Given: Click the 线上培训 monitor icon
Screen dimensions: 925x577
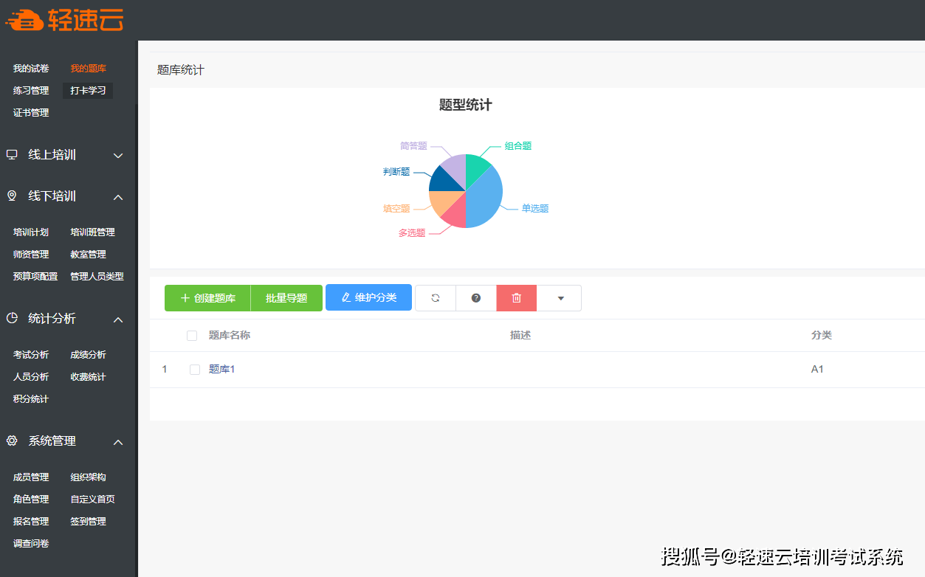Looking at the screenshot, I should click(11, 155).
